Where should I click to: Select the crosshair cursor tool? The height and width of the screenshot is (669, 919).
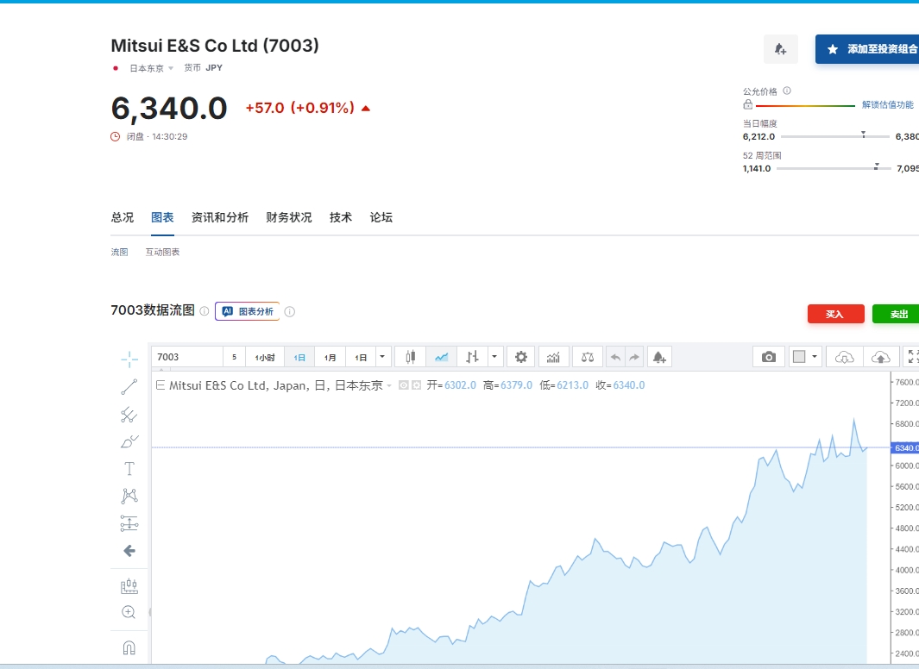[x=129, y=360]
